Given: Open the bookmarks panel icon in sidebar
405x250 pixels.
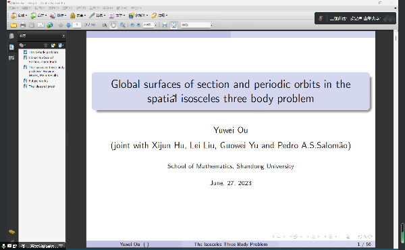Looking at the screenshot, I should point(11,47).
